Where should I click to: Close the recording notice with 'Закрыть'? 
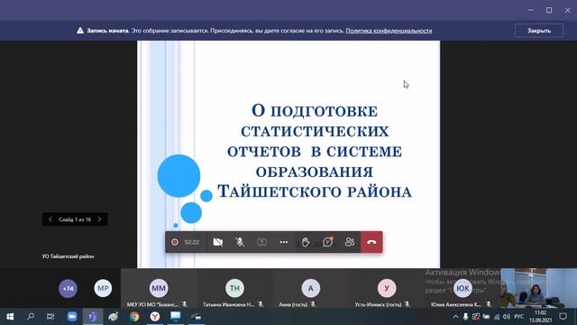coord(539,31)
